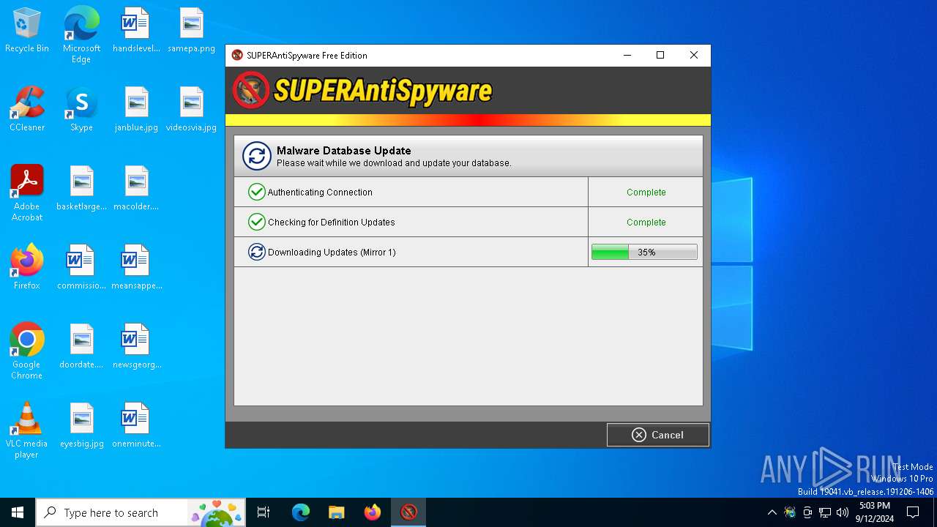This screenshot has width=937, height=527.
Task: Select the 'Authenticating Connection' text
Action: click(320, 193)
